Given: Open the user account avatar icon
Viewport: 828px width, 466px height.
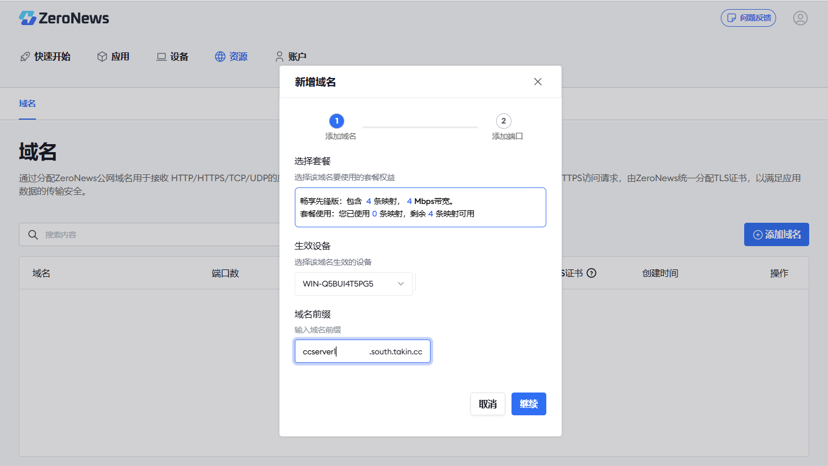Looking at the screenshot, I should pyautogui.click(x=800, y=18).
